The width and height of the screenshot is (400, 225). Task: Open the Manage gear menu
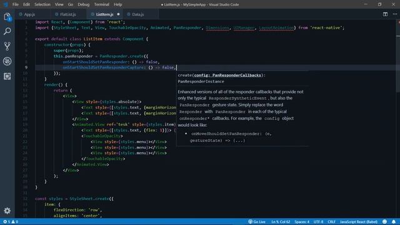(7, 211)
